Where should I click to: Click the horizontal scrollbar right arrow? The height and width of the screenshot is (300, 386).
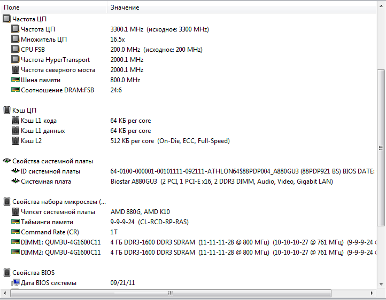pyautogui.click(x=372, y=294)
